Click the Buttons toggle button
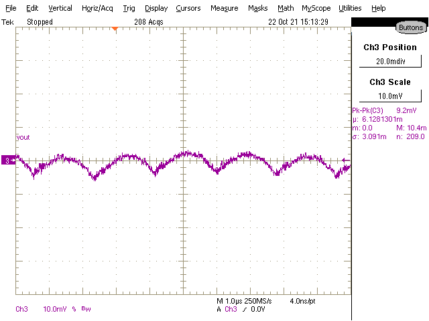This screenshot has width=429, height=321. (x=411, y=27)
